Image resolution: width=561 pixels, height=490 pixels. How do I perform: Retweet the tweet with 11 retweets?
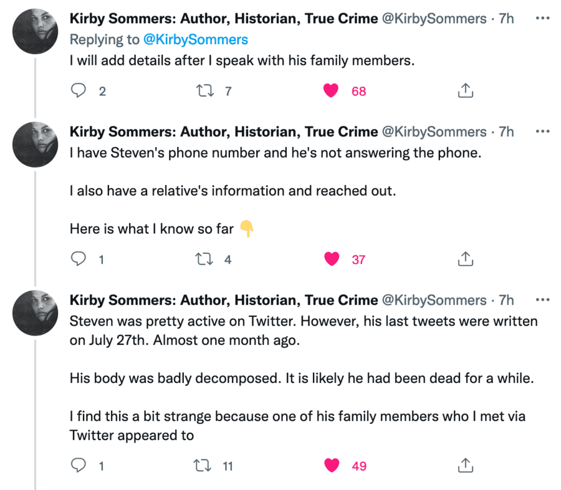click(x=203, y=464)
